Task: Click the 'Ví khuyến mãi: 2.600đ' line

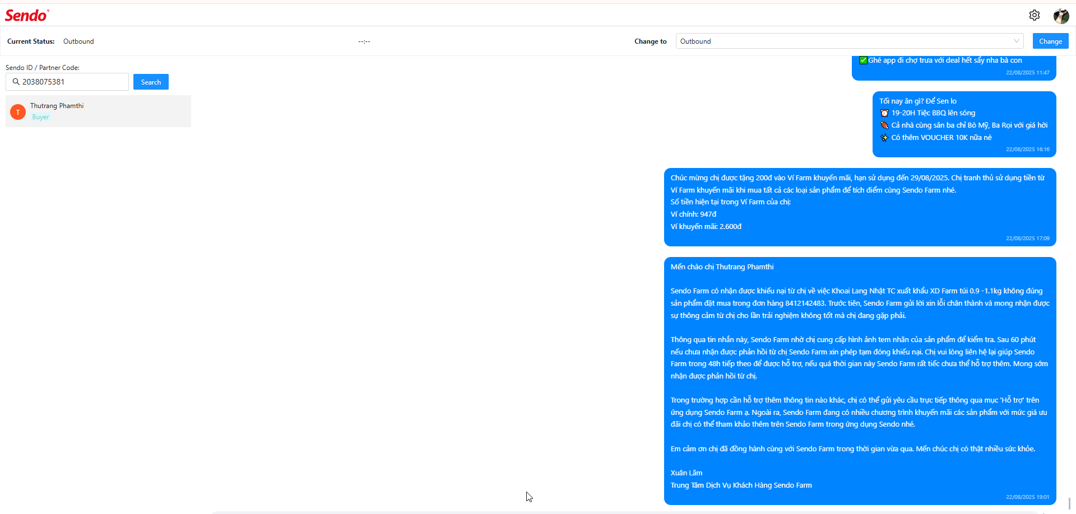Action: pos(706,227)
